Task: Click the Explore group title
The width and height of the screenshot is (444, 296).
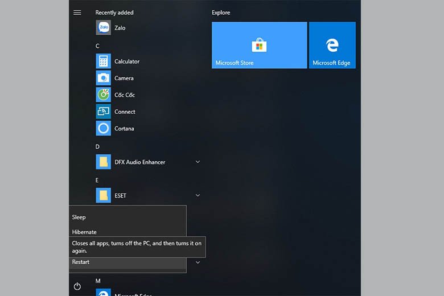Action: [221, 13]
